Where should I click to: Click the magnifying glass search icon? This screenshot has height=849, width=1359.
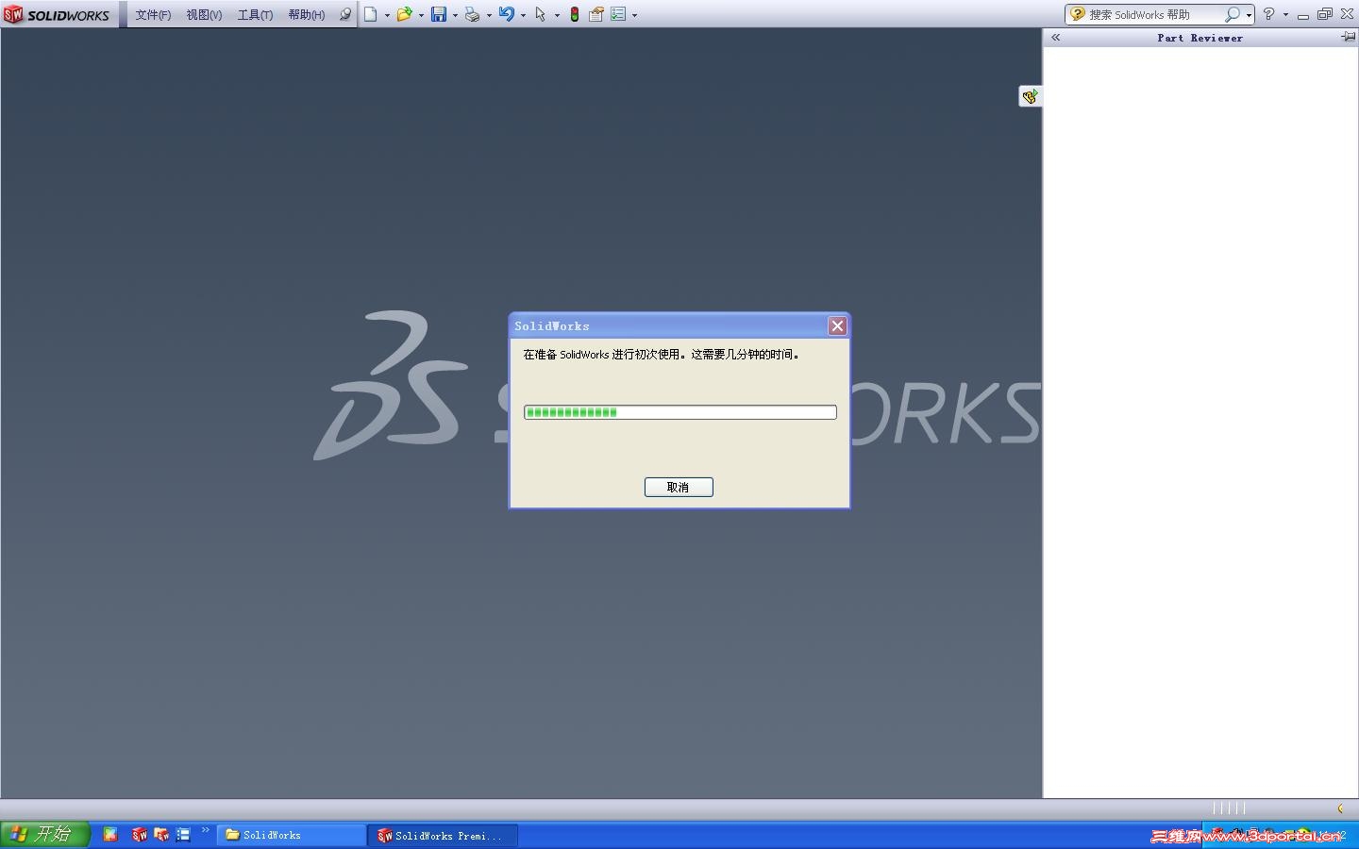[1232, 14]
